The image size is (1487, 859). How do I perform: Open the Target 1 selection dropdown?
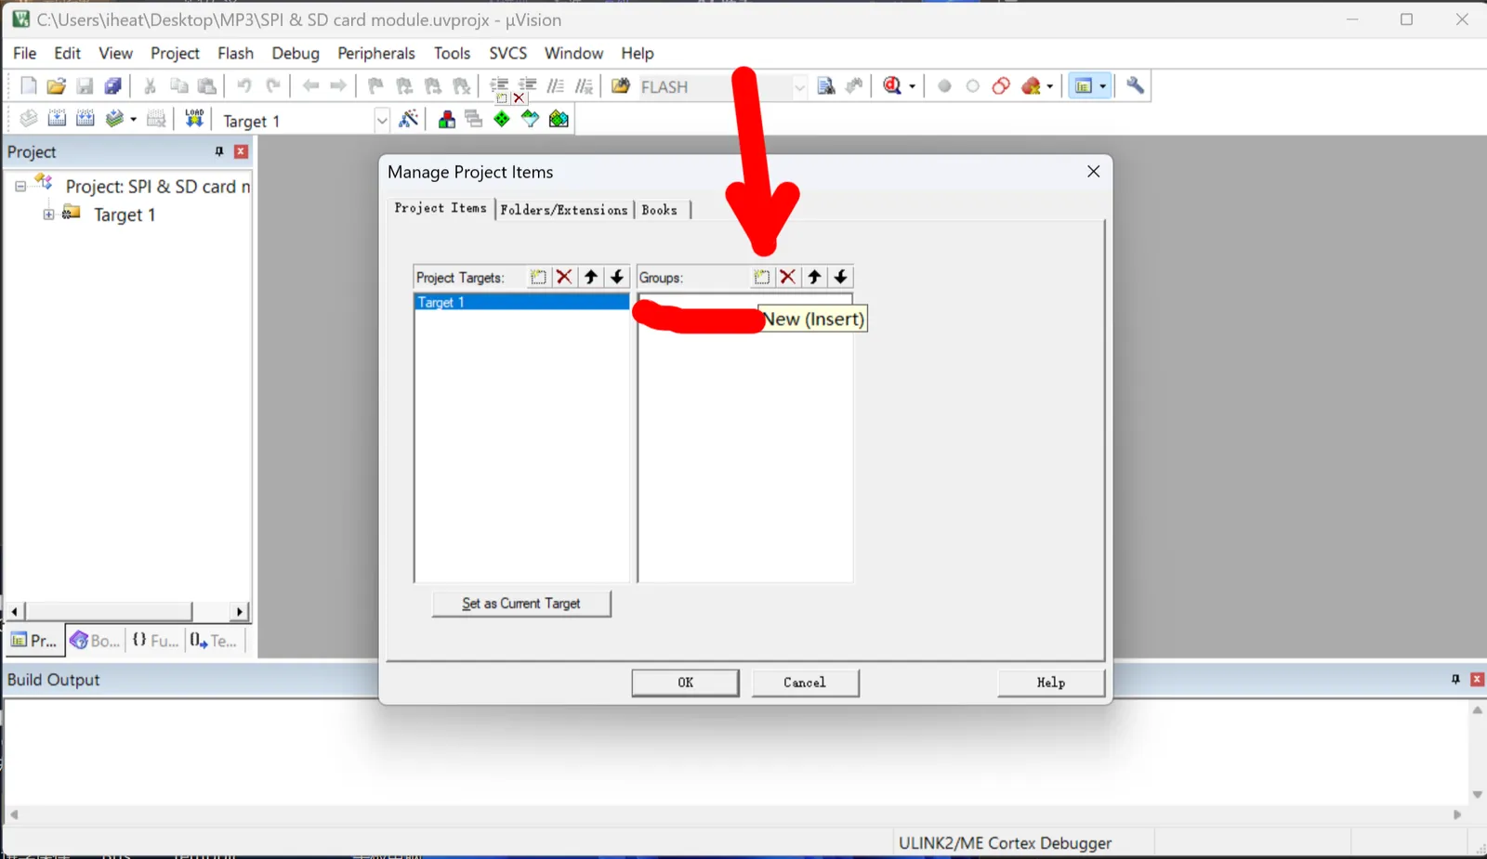(x=381, y=120)
